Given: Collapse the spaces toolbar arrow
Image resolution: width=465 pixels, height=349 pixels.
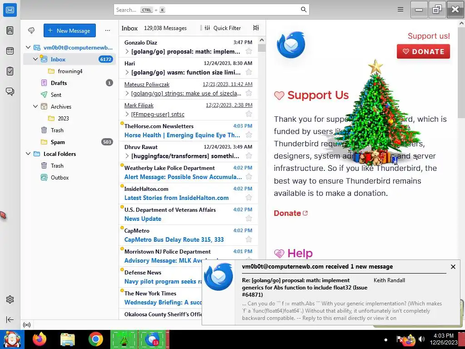Looking at the screenshot, I should [x=10, y=319].
